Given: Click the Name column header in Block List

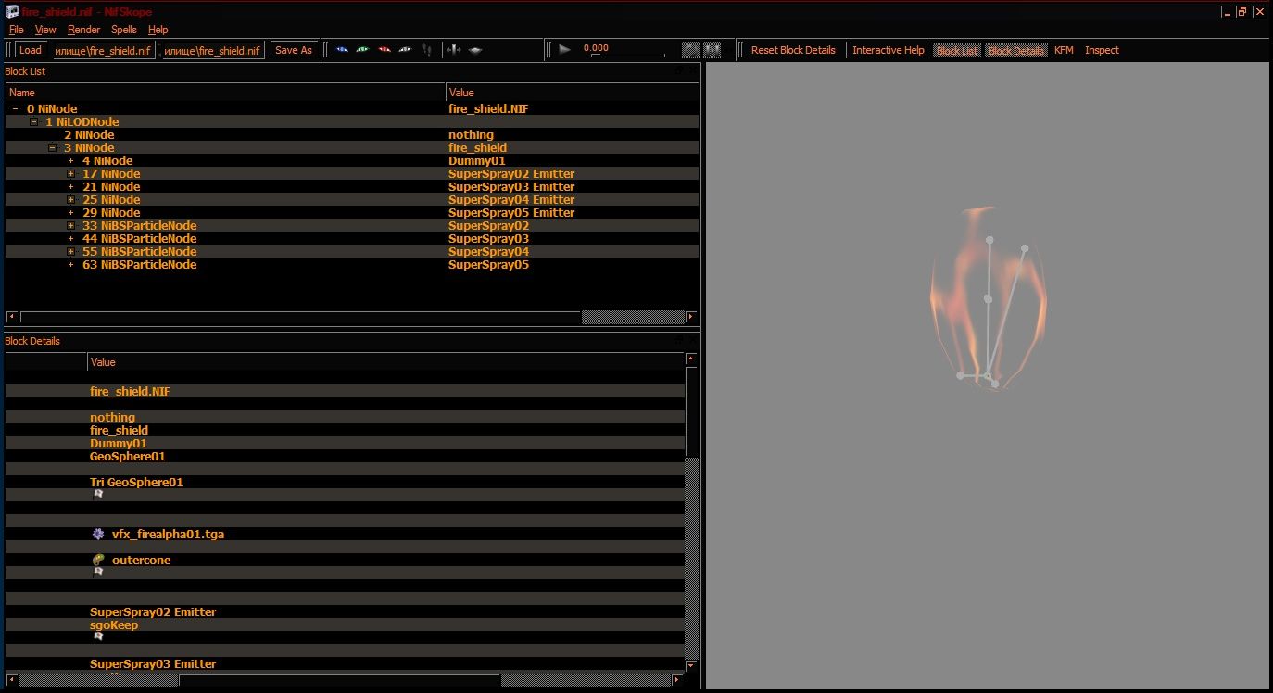Looking at the screenshot, I should click(x=225, y=92).
